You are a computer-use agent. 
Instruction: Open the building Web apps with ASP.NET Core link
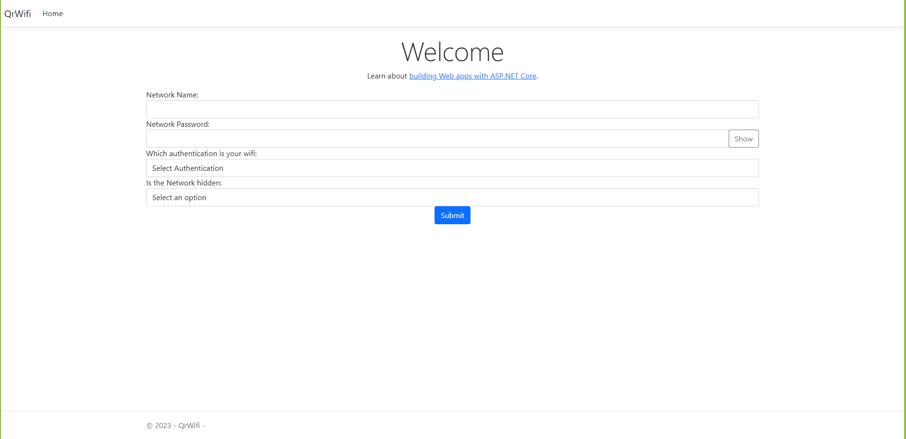click(472, 76)
